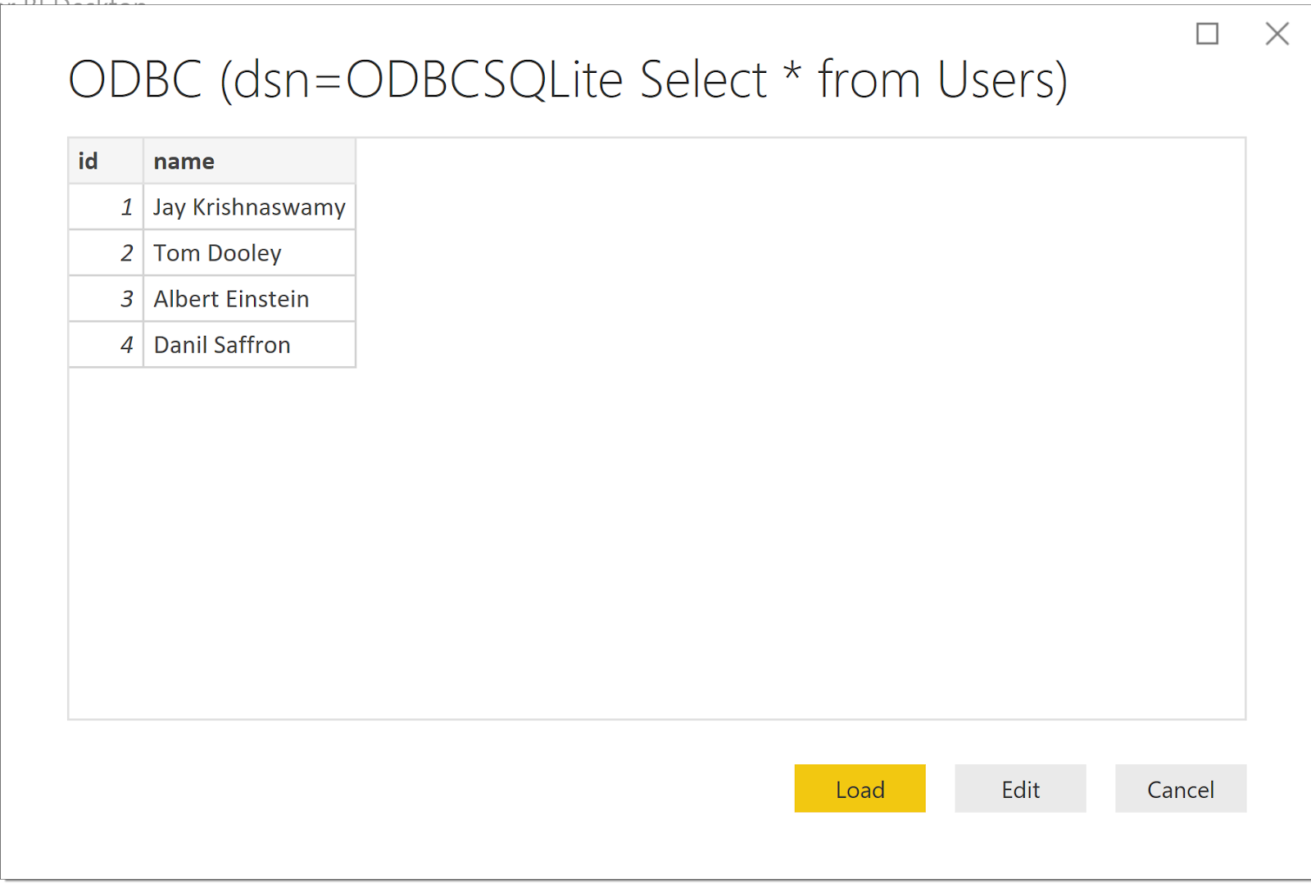Image resolution: width=1311 pixels, height=884 pixels.
Task: Click the dialog title text
Action: point(569,79)
